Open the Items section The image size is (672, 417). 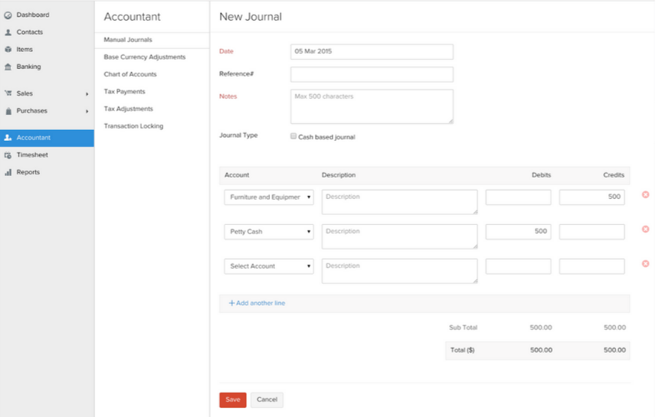[x=25, y=49]
